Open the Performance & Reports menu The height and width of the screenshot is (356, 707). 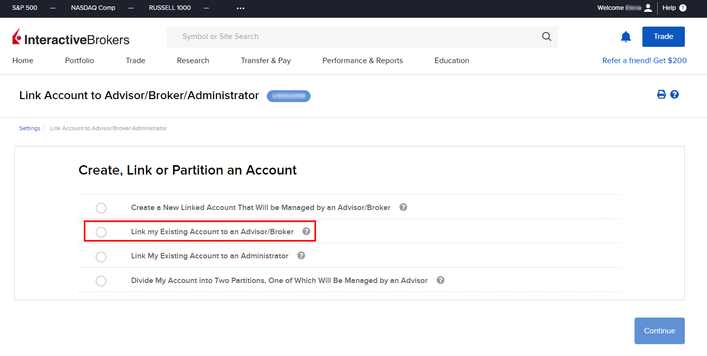[x=362, y=61]
